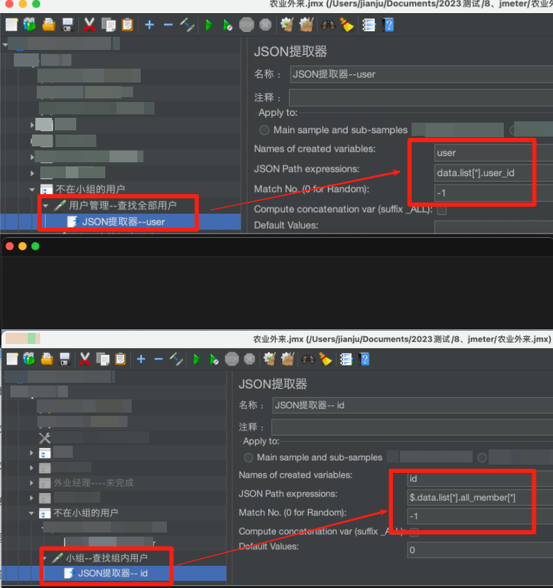Screen dimensions: 553x588
Task: Select 用户管理--查找全部用户 sampler in the tree
Action: pyautogui.click(x=123, y=205)
